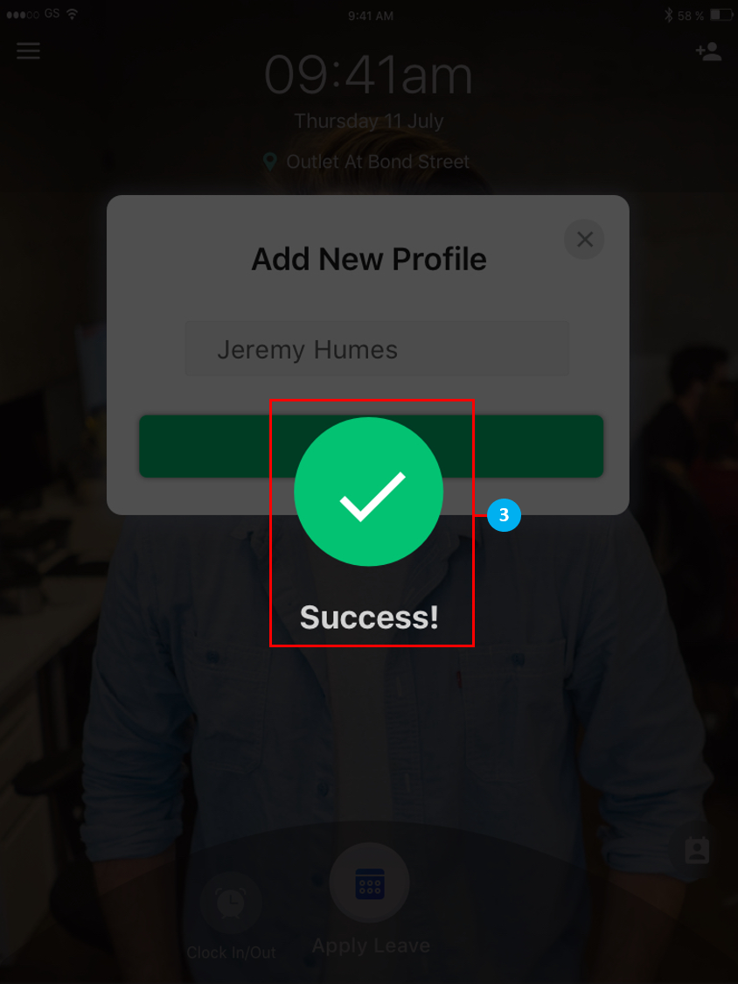The image size is (738, 984).
Task: Close the Add New Profile dialog
Action: pyautogui.click(x=584, y=239)
